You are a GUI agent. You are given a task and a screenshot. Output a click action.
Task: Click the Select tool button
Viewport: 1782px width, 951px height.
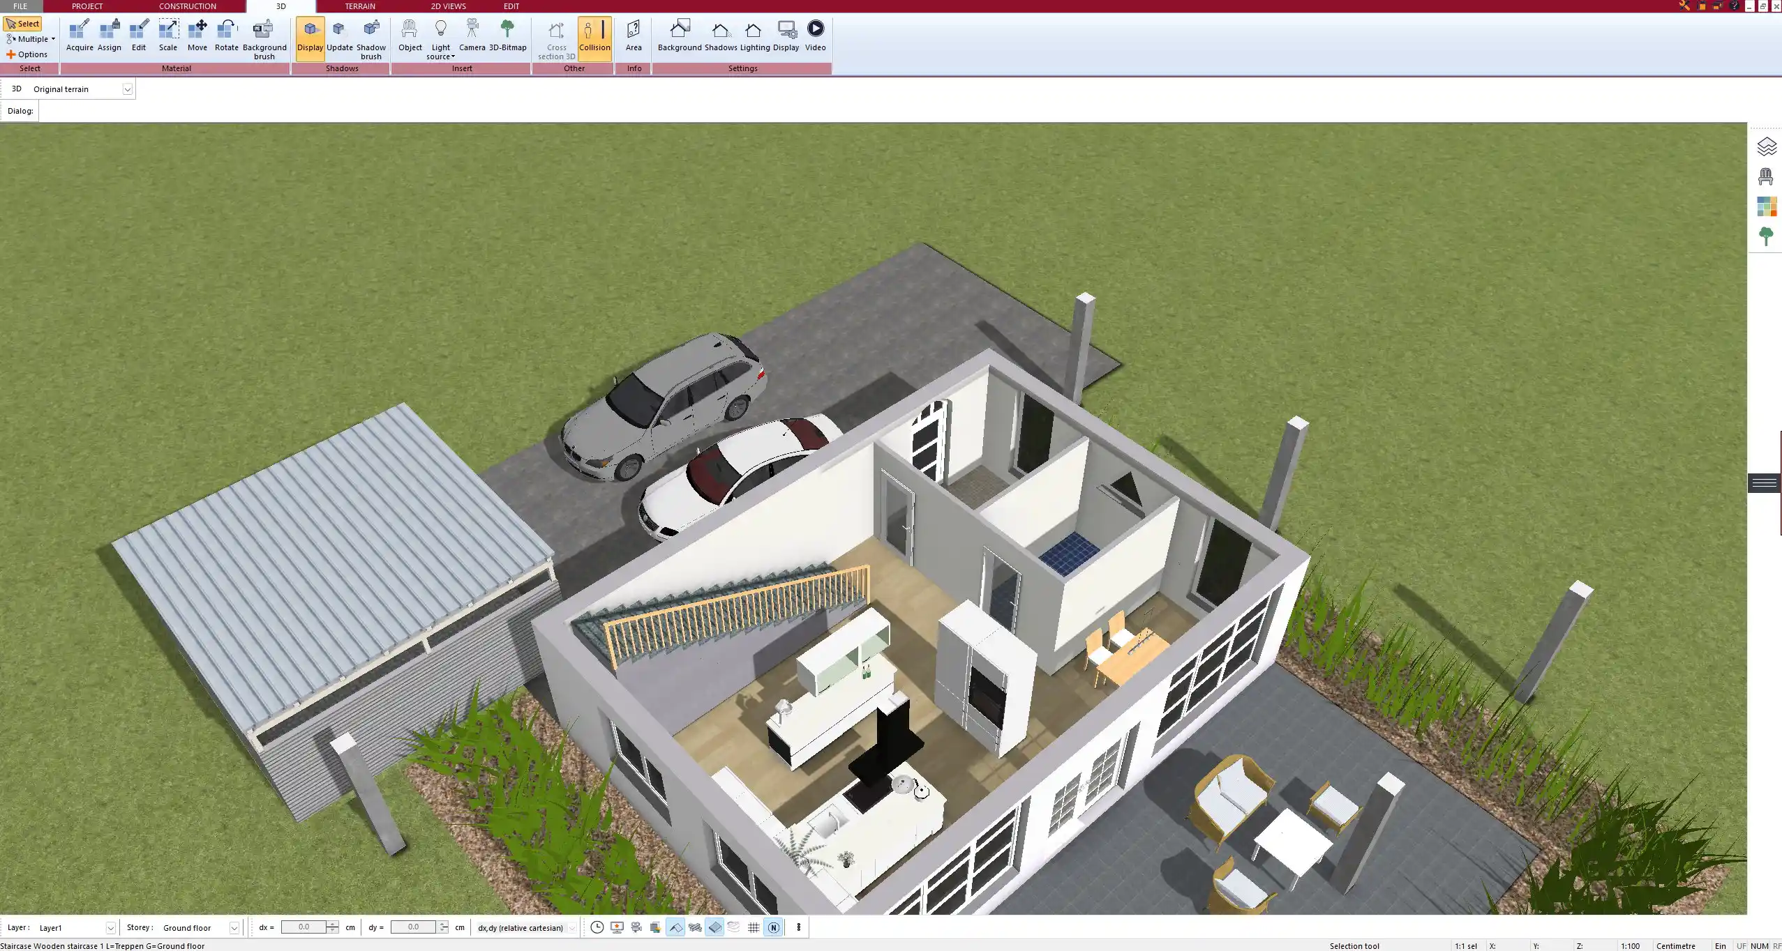point(23,24)
